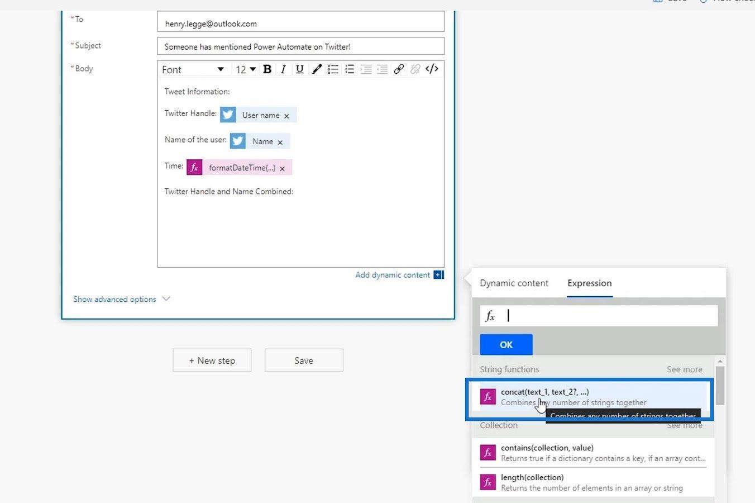755x503 pixels.
Task: Select the concat(text_1, text_2?, ...) function
Action: [592, 397]
